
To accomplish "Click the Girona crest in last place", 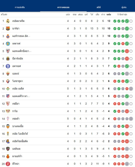I will [8, 164].
